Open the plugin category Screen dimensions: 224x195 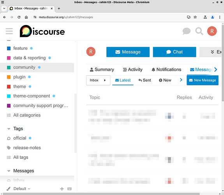tap(37, 77)
